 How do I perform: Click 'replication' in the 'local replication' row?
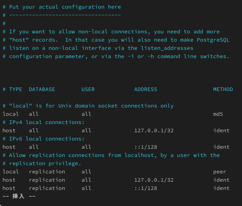click(x=47, y=172)
